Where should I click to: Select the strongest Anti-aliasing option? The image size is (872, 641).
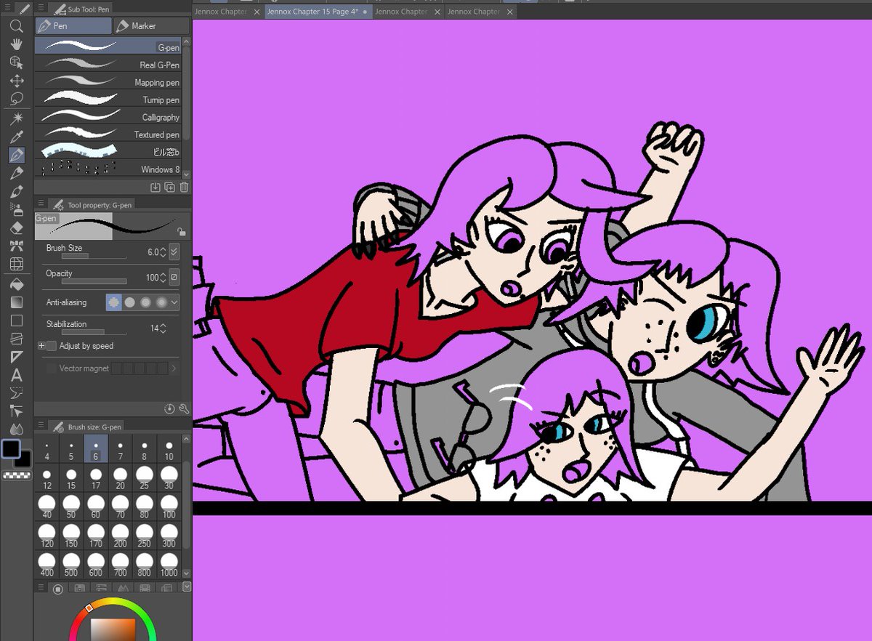click(161, 302)
